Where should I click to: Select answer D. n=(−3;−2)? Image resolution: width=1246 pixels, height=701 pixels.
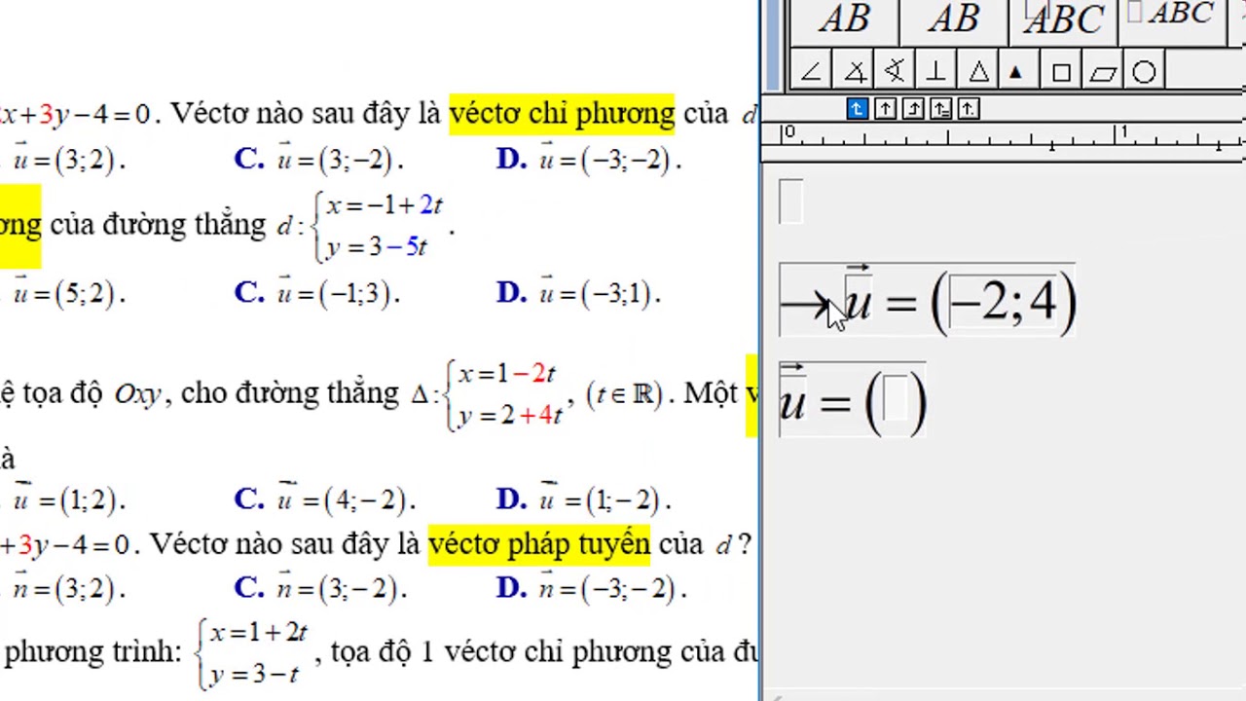pos(592,588)
